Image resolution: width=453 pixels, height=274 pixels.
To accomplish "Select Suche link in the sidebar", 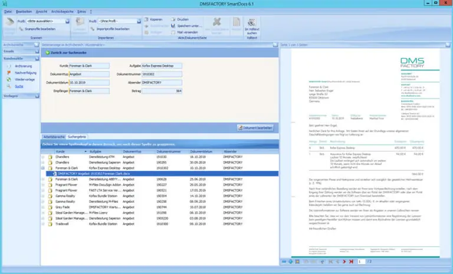I will pos(19,85).
